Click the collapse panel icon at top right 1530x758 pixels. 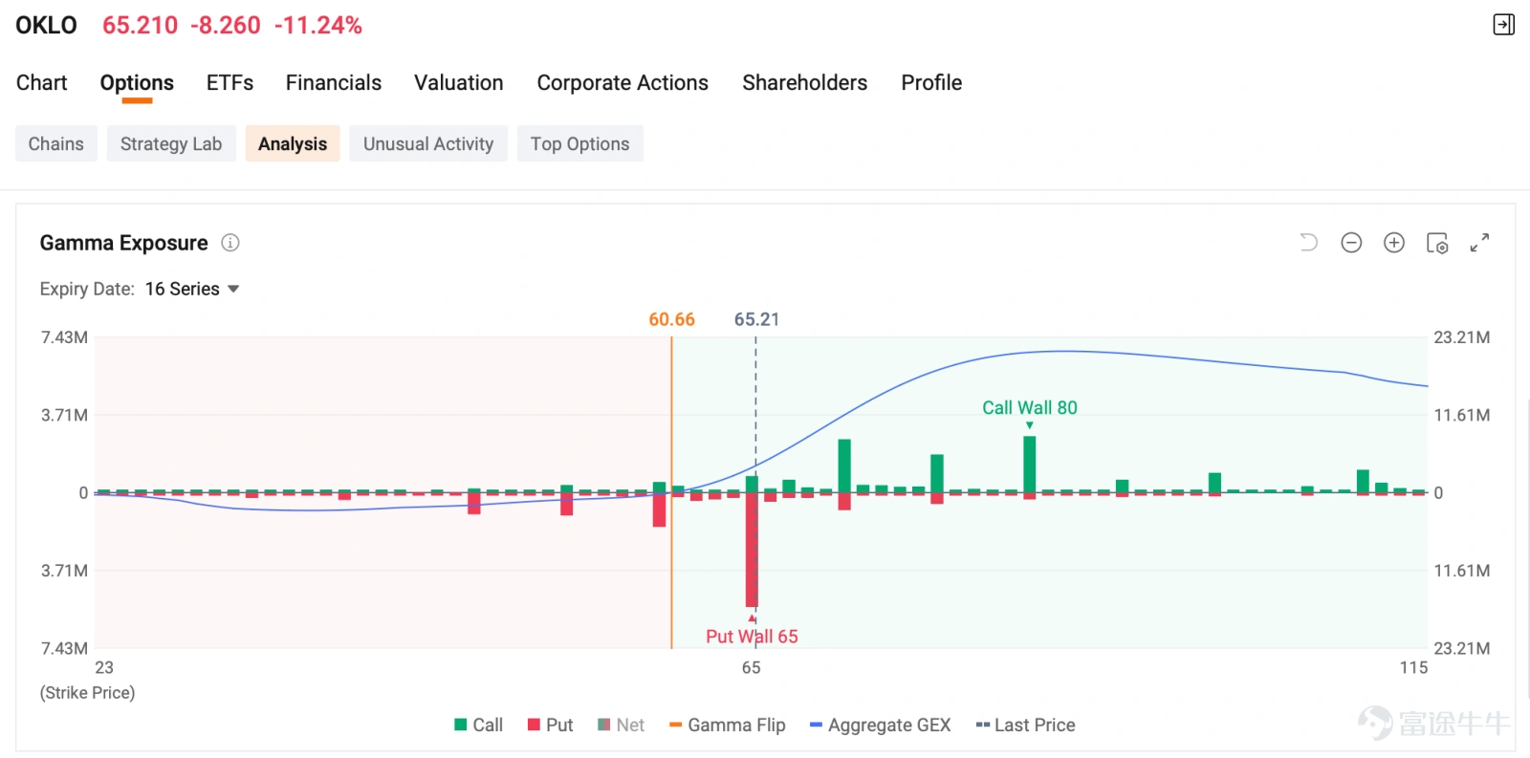(x=1503, y=25)
